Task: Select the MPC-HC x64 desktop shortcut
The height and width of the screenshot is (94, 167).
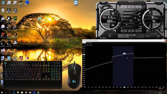Action: (3, 19)
